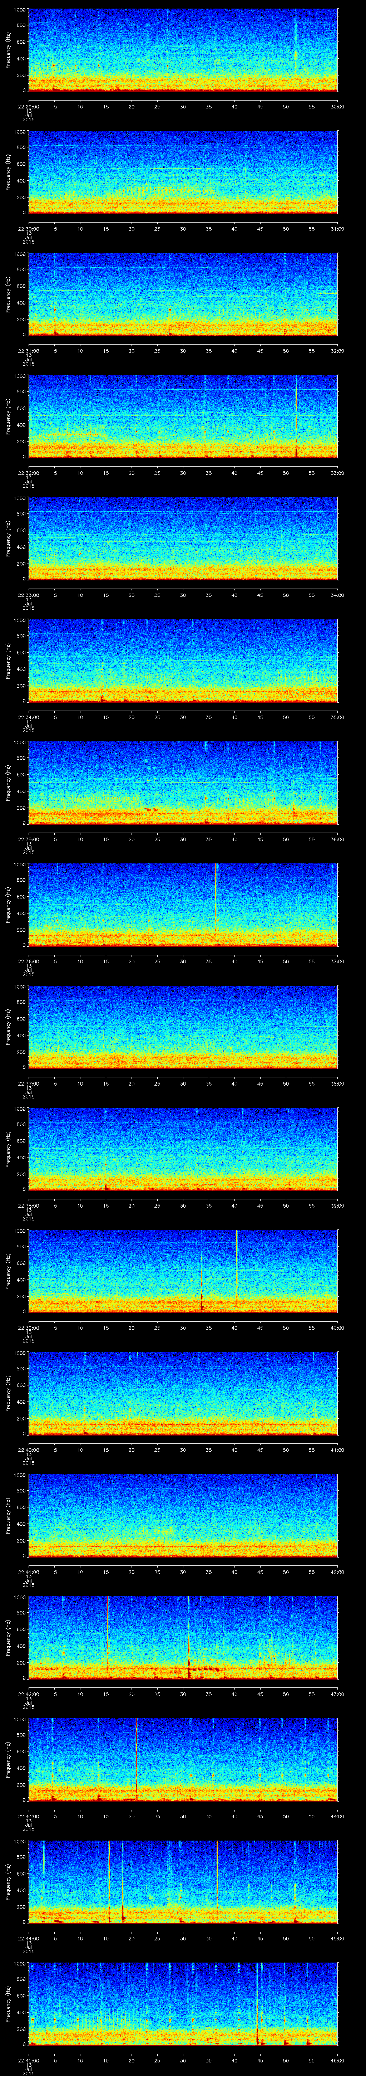Click the "22:41:00" start time label

pyautogui.click(x=29, y=1571)
